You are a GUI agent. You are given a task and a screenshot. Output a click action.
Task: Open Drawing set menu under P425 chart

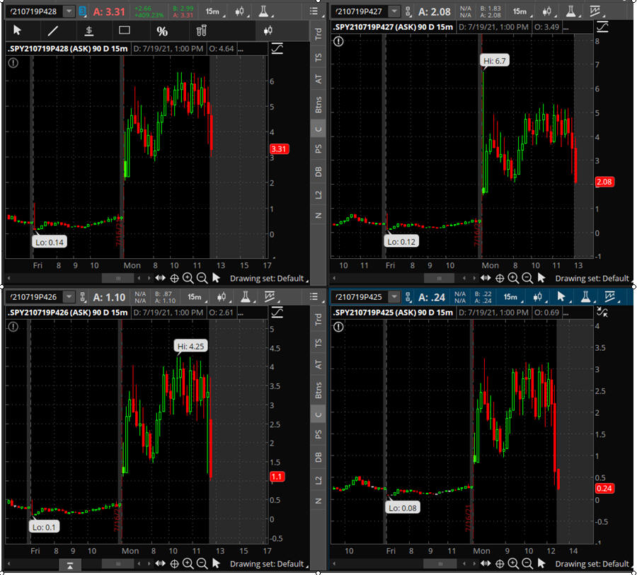click(x=593, y=564)
